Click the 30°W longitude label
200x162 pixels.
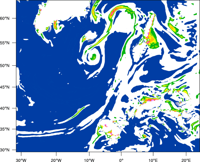pos(21,160)
